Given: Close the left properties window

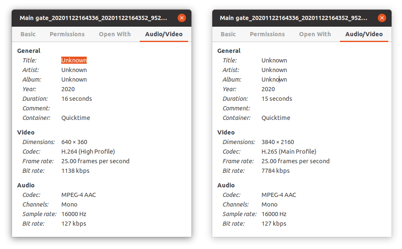Looking at the screenshot, I should [x=181, y=18].
